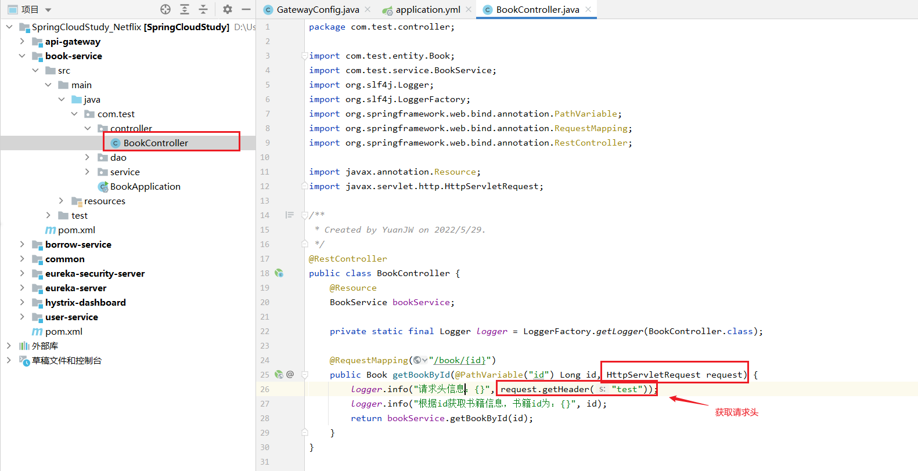Fold the getBookById method at line 25
Screen dimensions: 918x471
click(x=305, y=375)
